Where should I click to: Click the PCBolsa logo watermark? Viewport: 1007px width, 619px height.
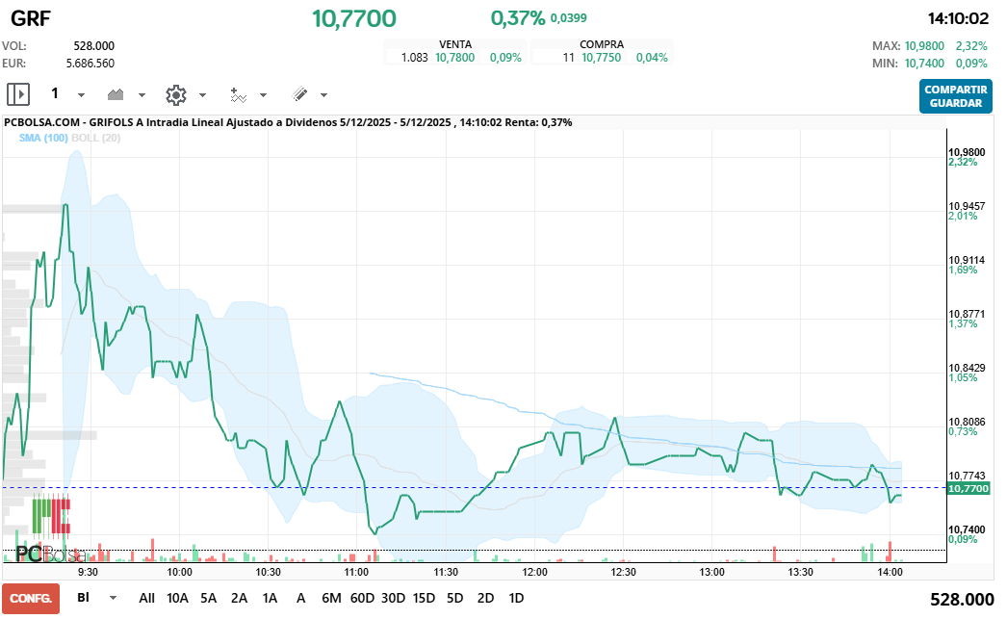(48, 554)
